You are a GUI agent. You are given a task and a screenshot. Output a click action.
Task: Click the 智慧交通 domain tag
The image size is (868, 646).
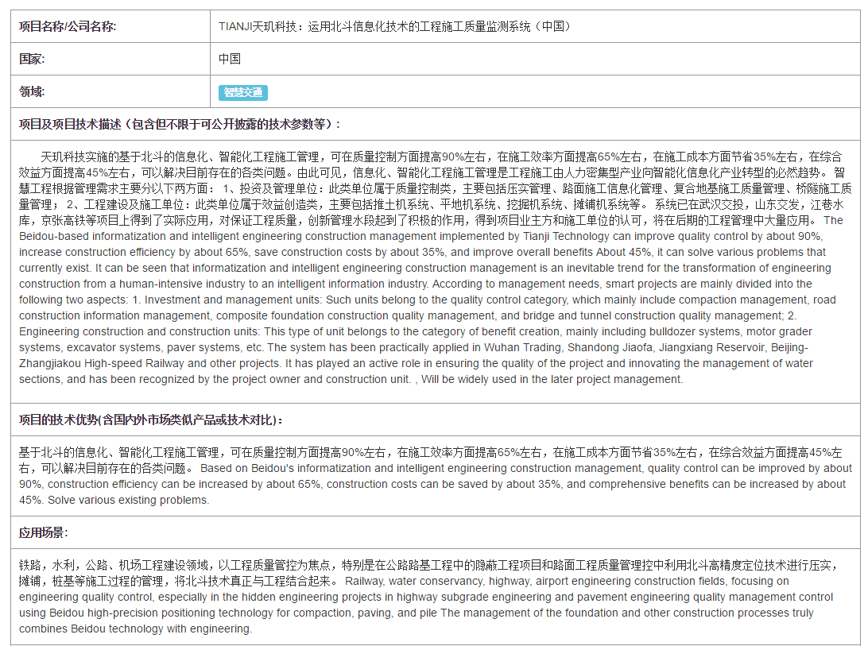[x=243, y=92]
